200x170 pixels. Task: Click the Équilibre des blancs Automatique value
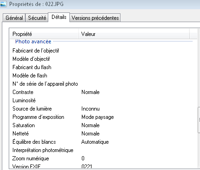pos(95,142)
